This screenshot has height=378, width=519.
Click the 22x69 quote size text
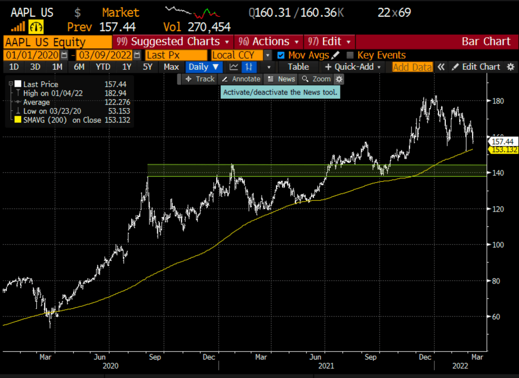pos(394,13)
